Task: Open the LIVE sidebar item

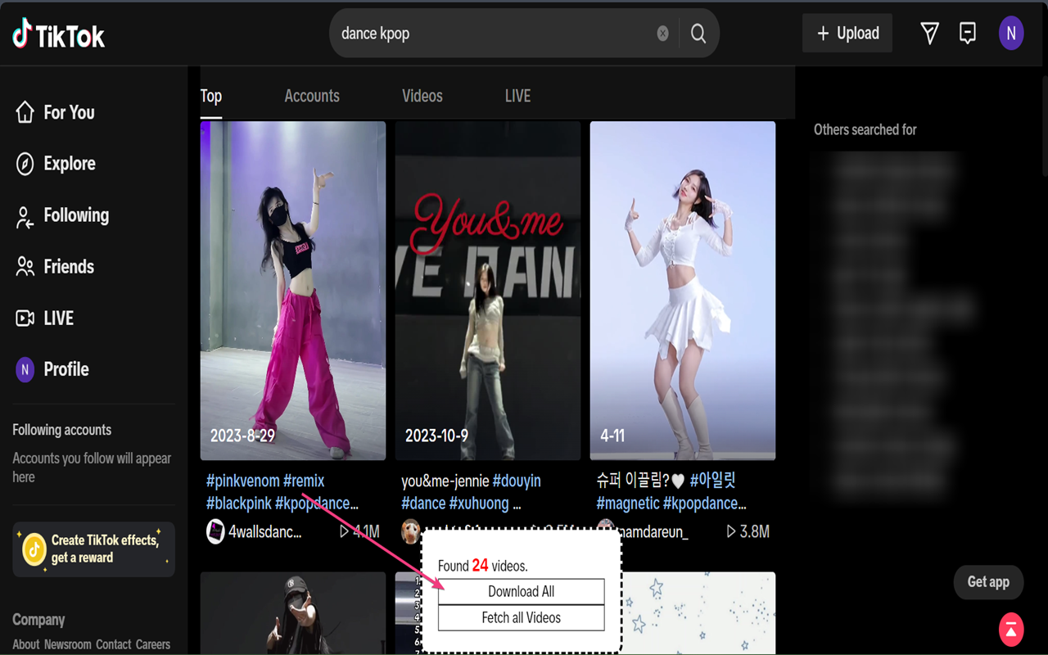Action: (x=45, y=318)
